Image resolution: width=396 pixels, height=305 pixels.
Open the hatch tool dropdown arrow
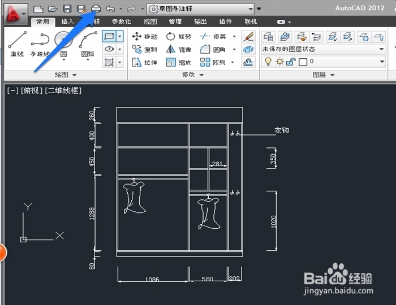pos(120,62)
